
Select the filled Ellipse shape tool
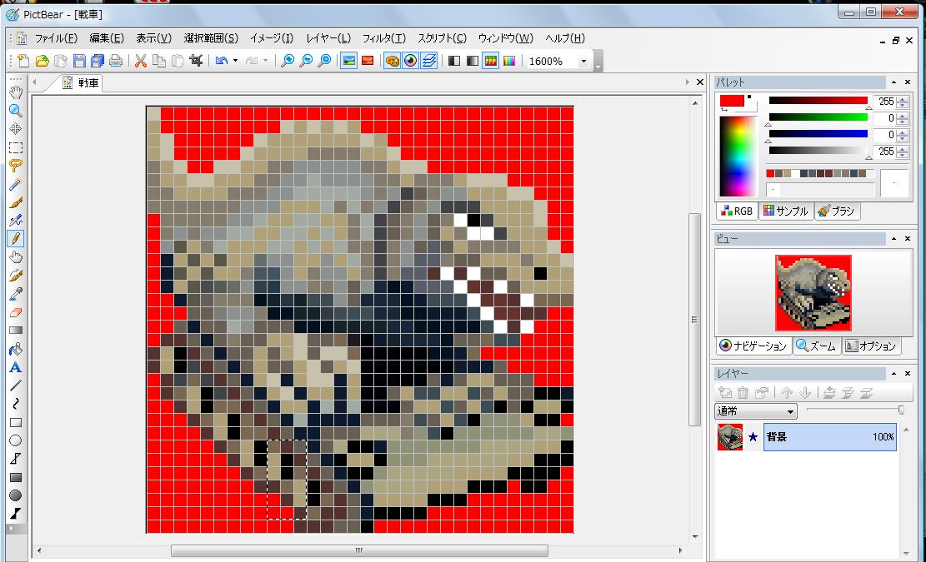point(16,495)
